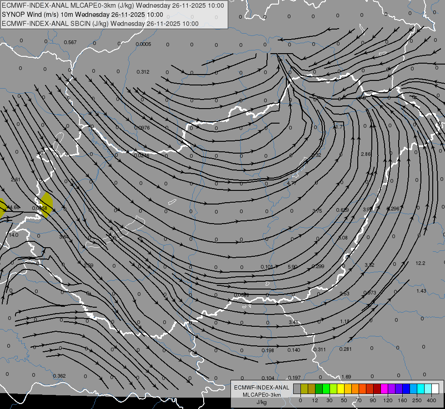Click the map value 1.43
This screenshot has height=409, width=445.
coord(421,291)
